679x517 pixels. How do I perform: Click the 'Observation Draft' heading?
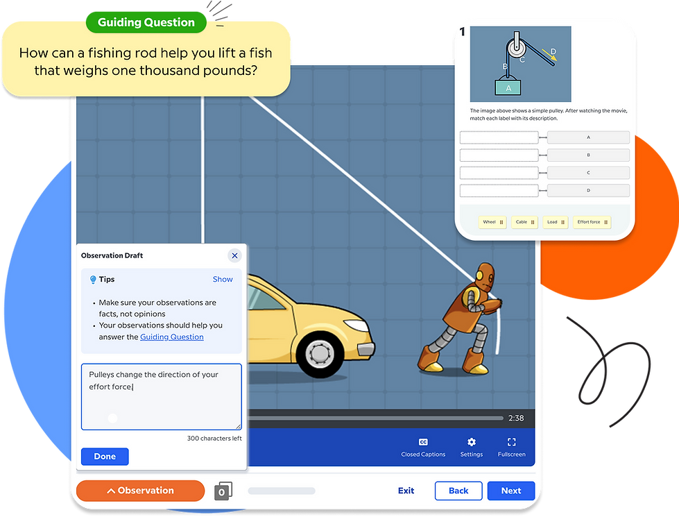[x=112, y=255]
